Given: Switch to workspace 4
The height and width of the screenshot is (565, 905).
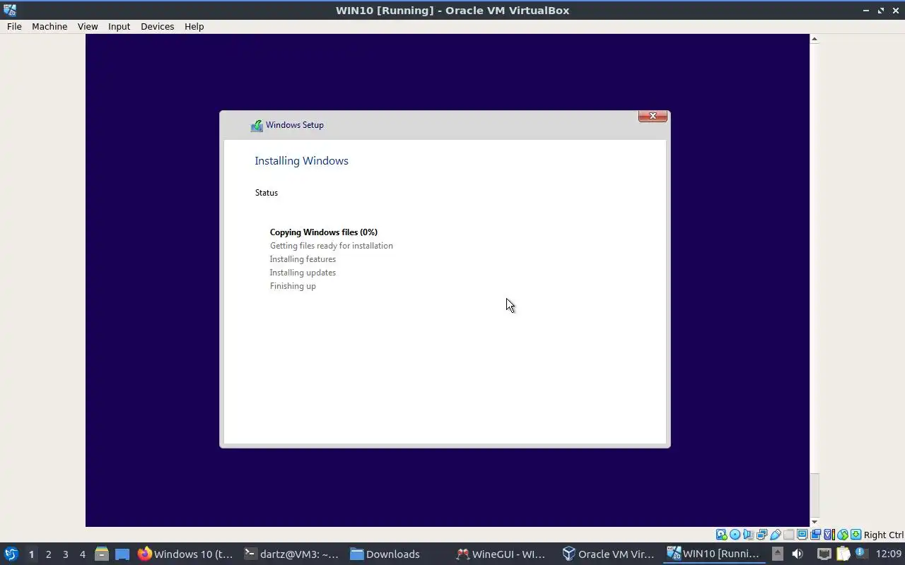Looking at the screenshot, I should [82, 554].
